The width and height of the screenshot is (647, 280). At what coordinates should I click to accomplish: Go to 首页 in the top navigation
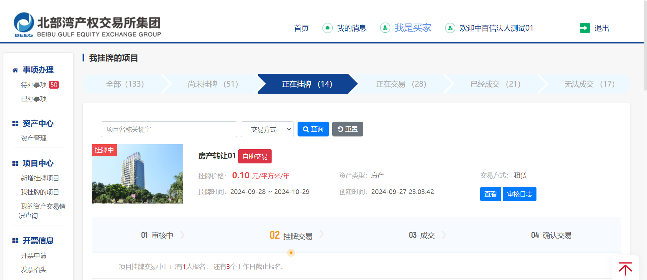(301, 28)
